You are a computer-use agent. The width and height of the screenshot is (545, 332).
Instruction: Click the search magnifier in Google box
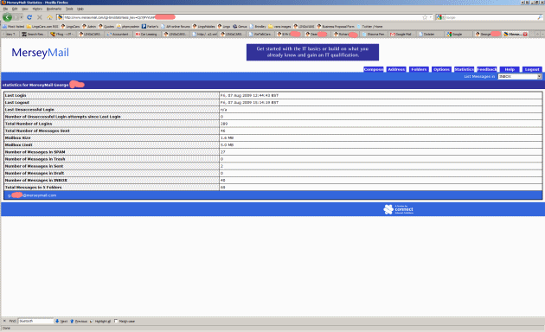(540, 17)
